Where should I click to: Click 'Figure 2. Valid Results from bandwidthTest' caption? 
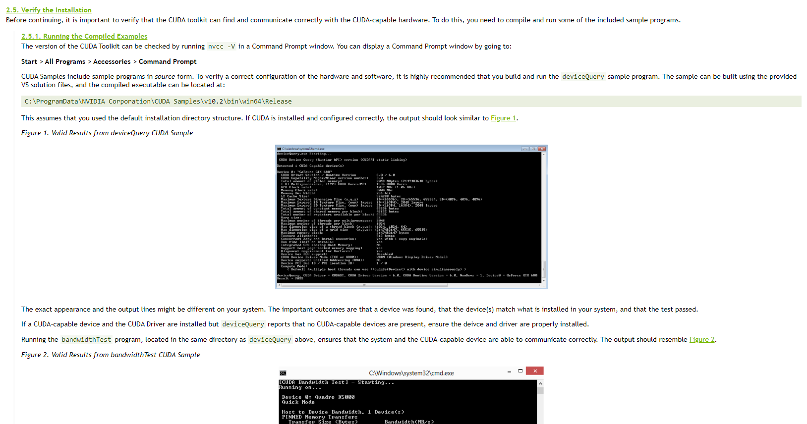click(111, 355)
